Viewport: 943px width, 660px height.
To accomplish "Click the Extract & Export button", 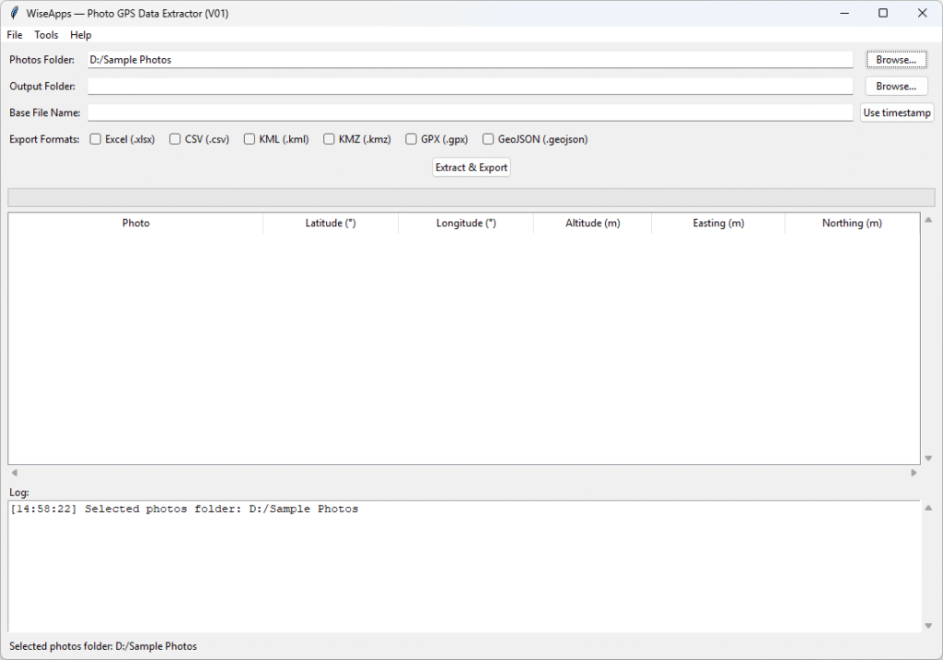I will coord(471,168).
